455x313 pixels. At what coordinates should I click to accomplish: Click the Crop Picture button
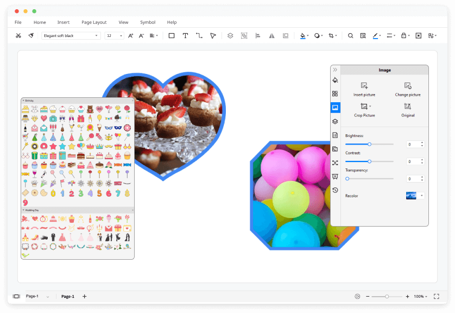[364, 110]
